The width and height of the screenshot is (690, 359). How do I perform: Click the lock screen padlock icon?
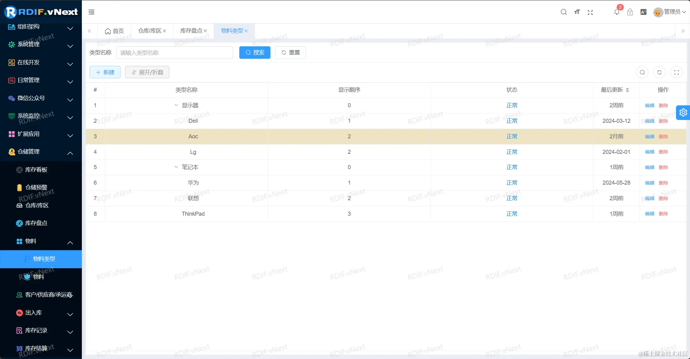[630, 12]
